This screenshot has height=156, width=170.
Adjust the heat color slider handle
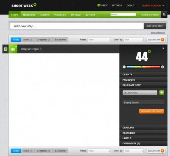pos(141,67)
